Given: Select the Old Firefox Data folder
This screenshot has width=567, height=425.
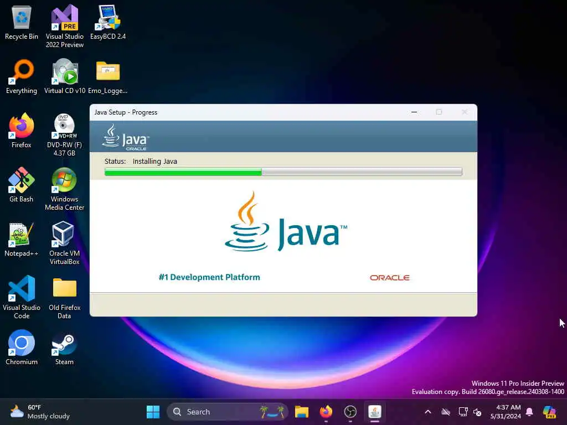Looking at the screenshot, I should (x=64, y=297).
